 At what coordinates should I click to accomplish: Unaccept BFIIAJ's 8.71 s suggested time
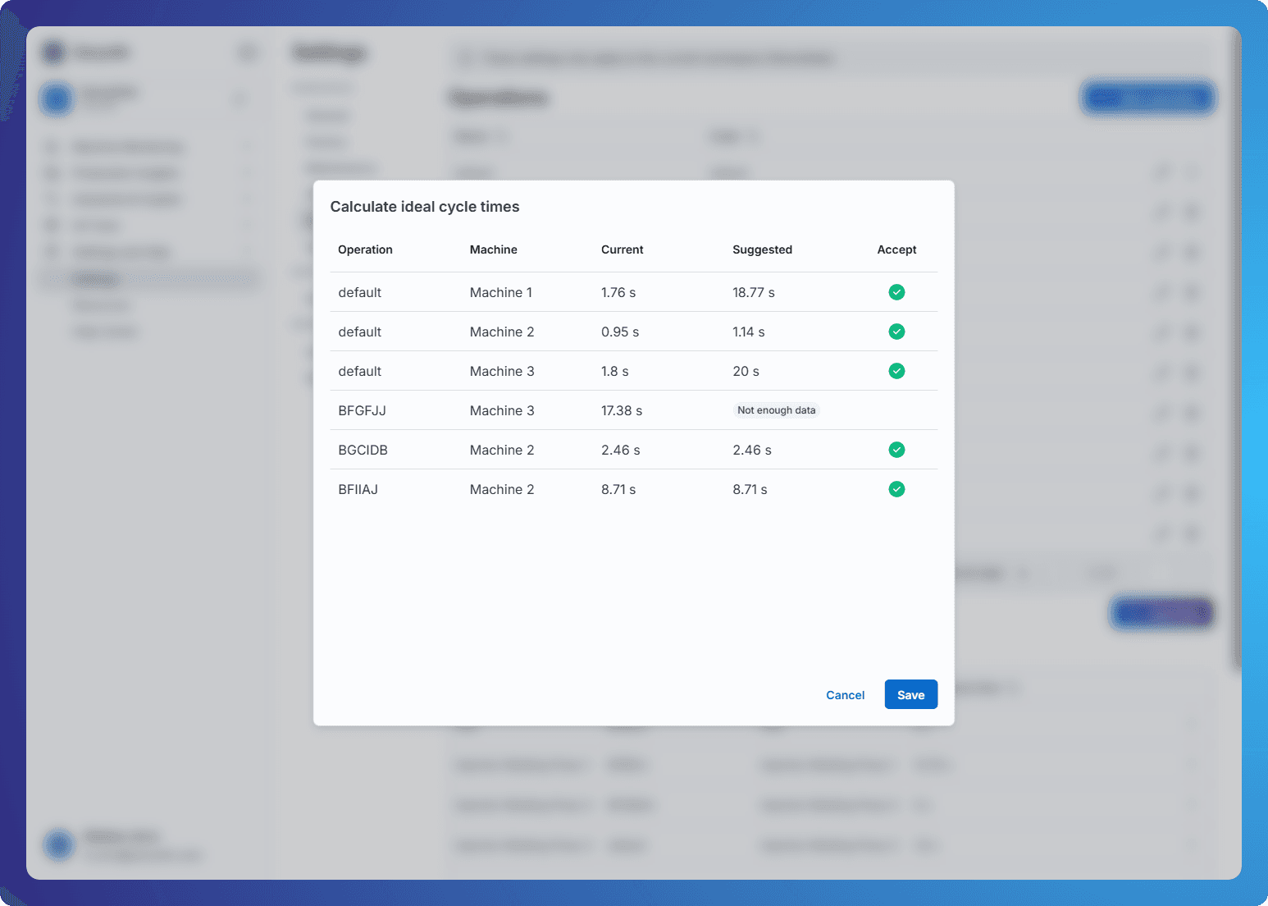click(896, 488)
